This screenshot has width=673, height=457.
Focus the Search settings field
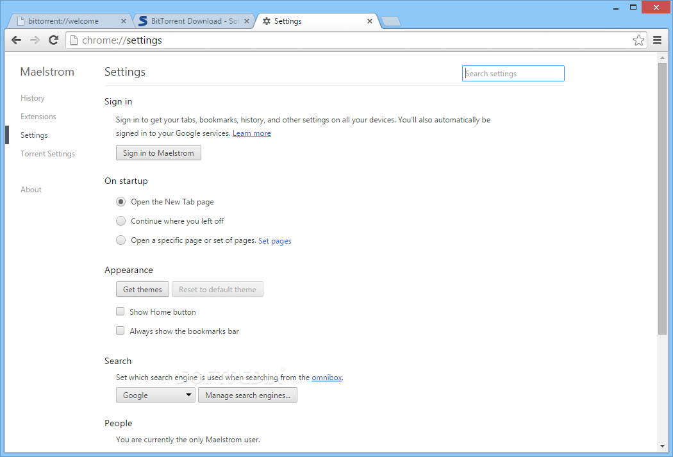tap(513, 73)
